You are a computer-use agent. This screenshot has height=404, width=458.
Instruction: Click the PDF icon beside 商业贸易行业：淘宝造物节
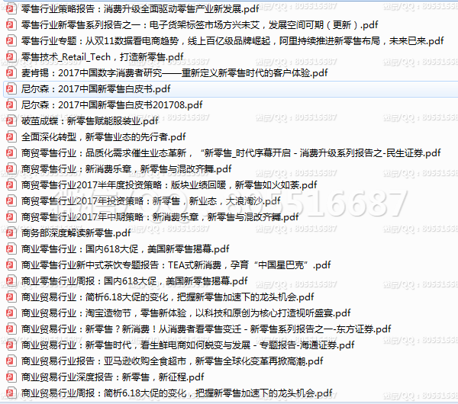pos(11,313)
